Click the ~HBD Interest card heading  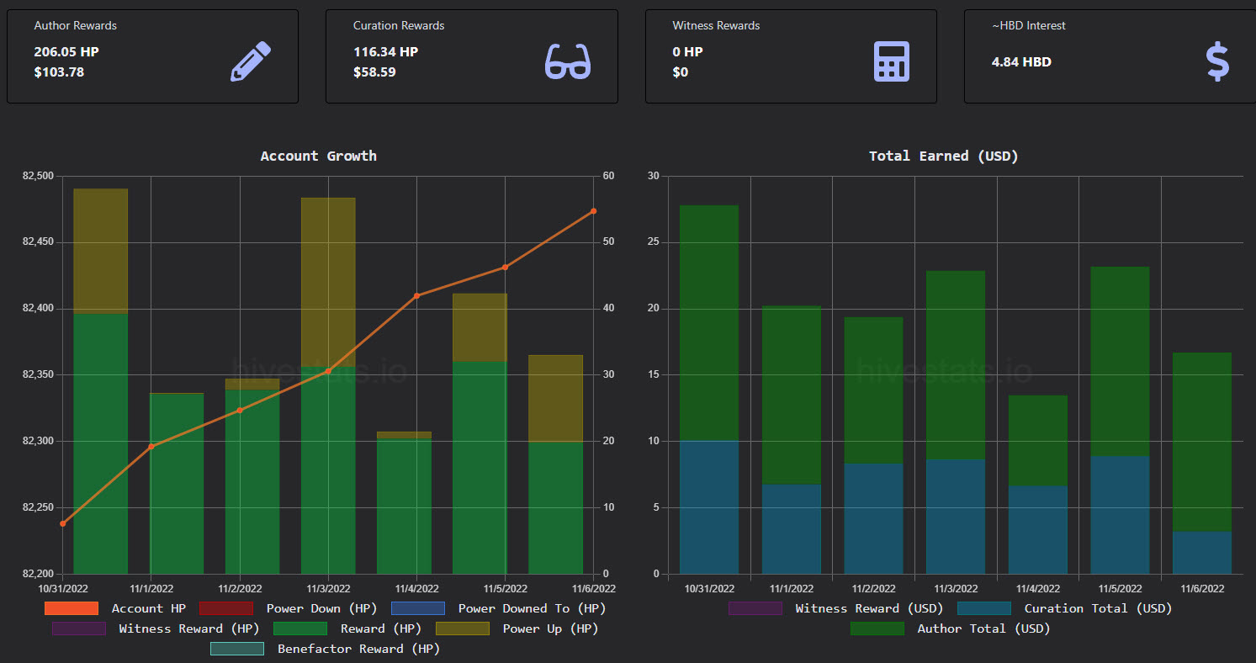pos(1029,25)
